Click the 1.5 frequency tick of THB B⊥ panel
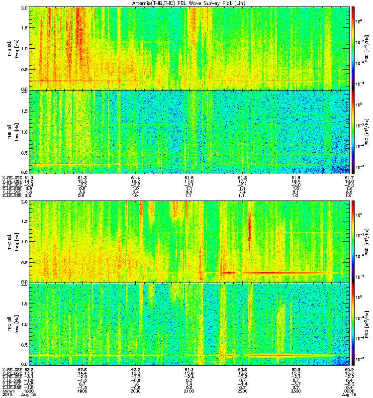Viewport: 373px width, 398px height. 24,28
